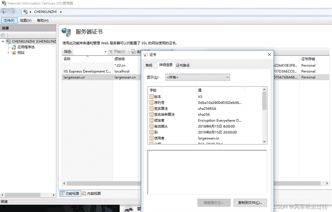The width and height of the screenshot is (332, 212).
Task: Click the field list scroll down arrow
Action: (264, 141)
